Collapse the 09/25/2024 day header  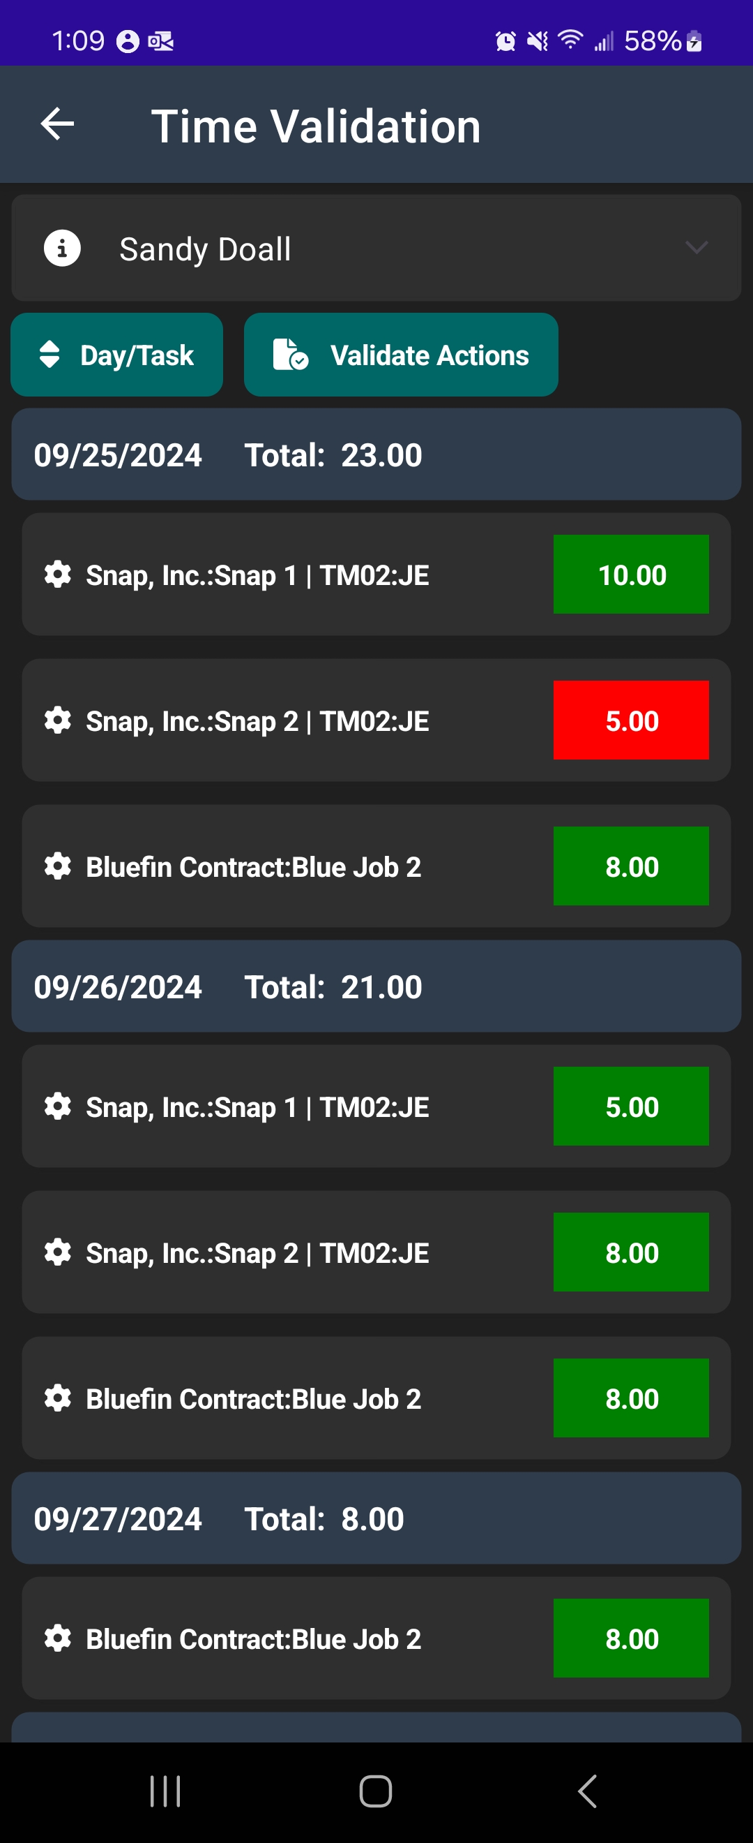pos(376,454)
